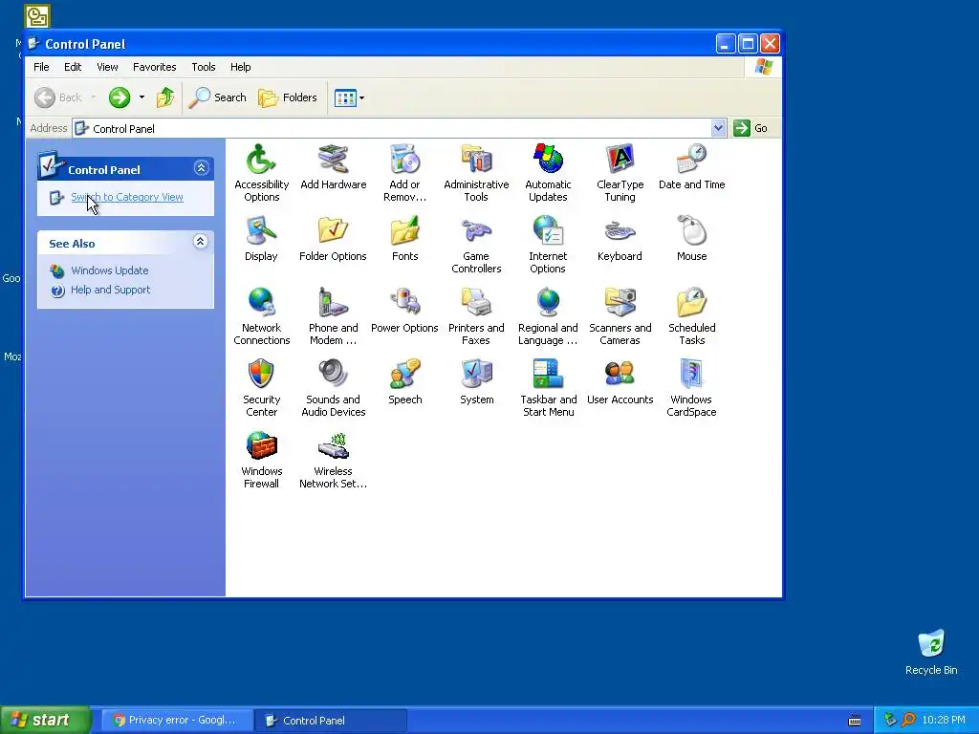Select Power Options icon
The width and height of the screenshot is (979, 734).
point(404,303)
